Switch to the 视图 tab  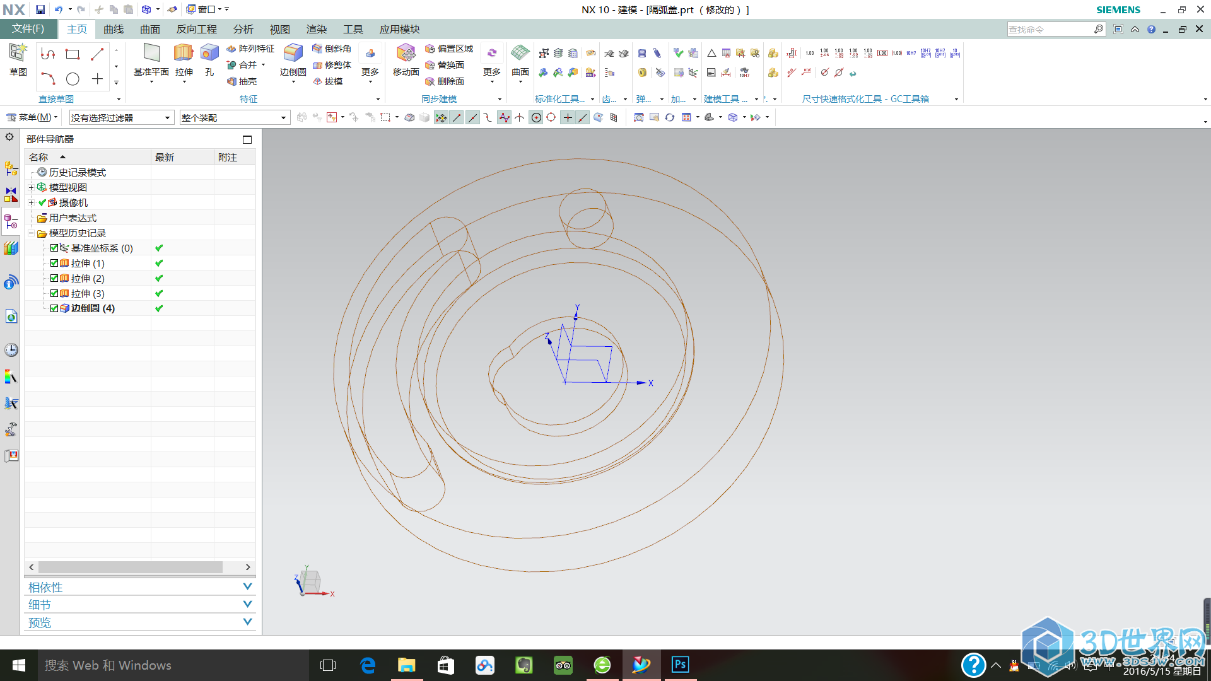coord(279,29)
